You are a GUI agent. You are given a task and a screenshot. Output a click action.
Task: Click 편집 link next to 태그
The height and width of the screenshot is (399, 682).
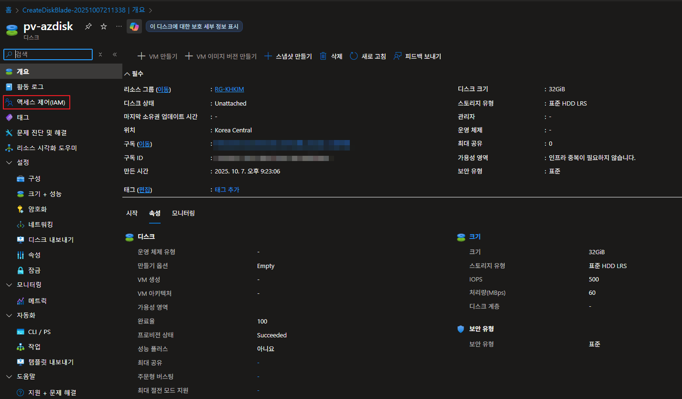pyautogui.click(x=144, y=190)
